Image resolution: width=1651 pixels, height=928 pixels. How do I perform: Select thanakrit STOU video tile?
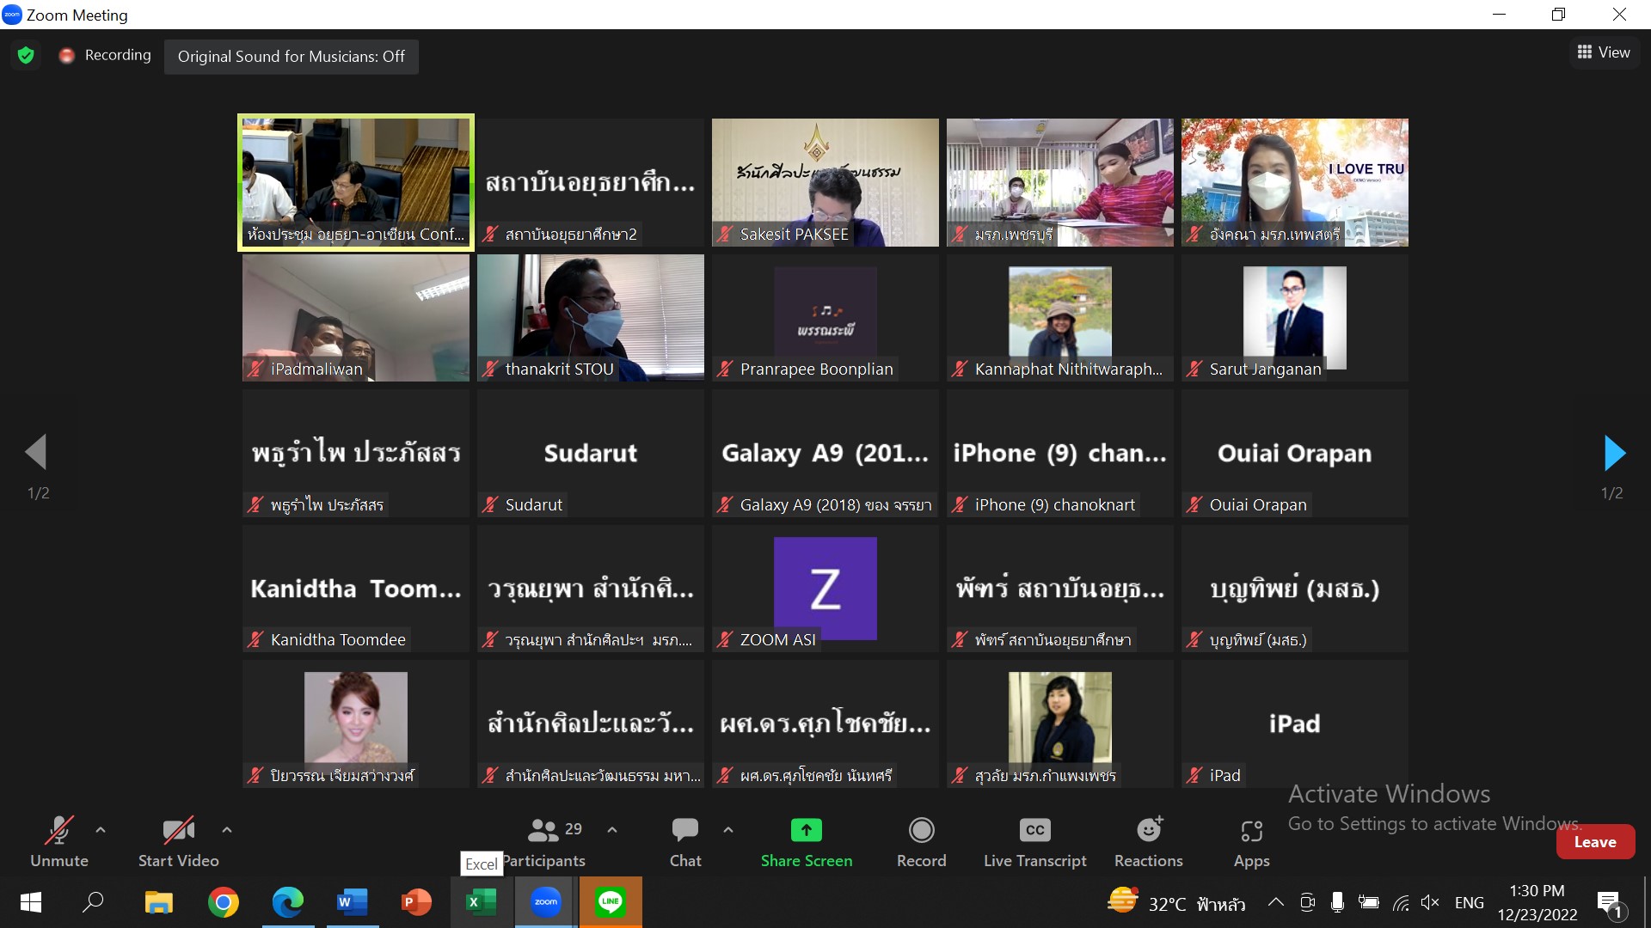[x=591, y=318]
